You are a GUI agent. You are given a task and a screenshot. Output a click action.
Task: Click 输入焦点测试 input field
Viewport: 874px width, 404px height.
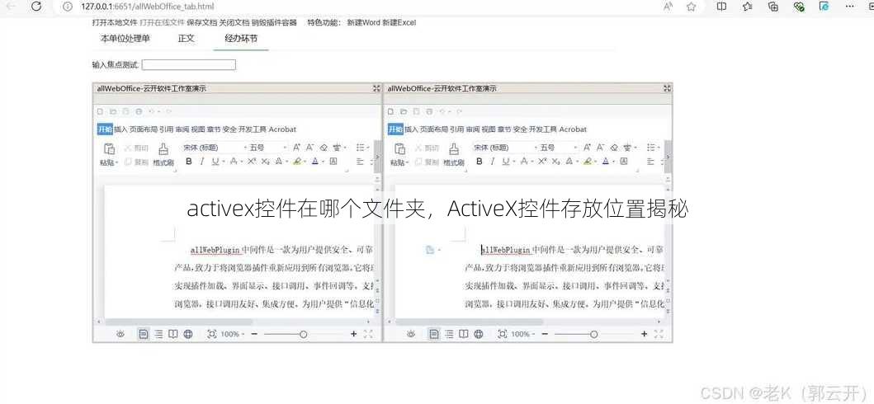189,65
